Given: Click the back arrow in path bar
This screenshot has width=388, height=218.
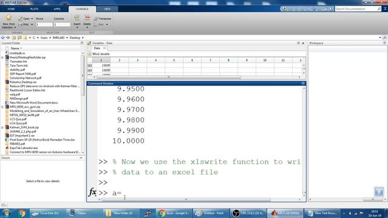Looking at the screenshot, I should click(3, 38).
